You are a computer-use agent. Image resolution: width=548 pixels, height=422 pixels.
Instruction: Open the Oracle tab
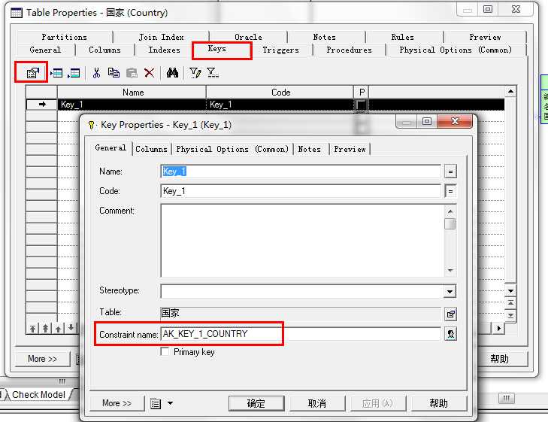coord(248,37)
